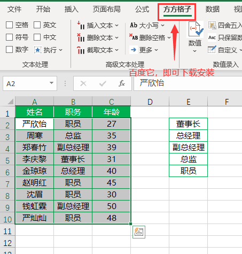The image size is (242, 254).
Task: Expand the 删除文本 dropdown arrow
Action: (116, 38)
